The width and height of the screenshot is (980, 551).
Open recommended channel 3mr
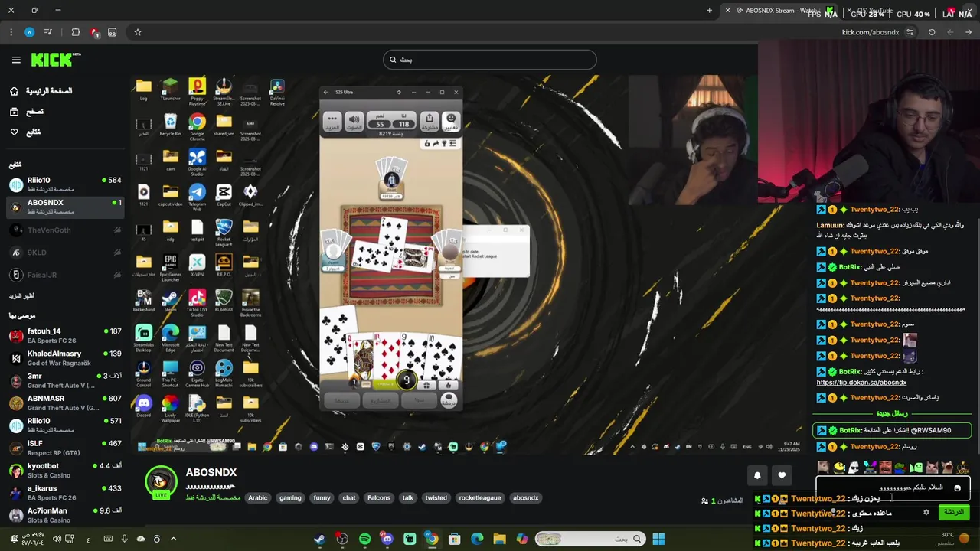point(65,380)
